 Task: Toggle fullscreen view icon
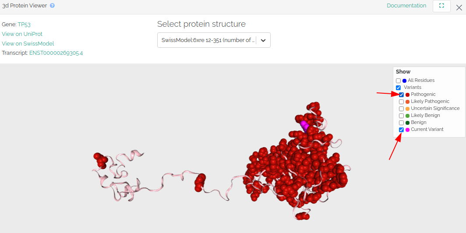click(441, 6)
